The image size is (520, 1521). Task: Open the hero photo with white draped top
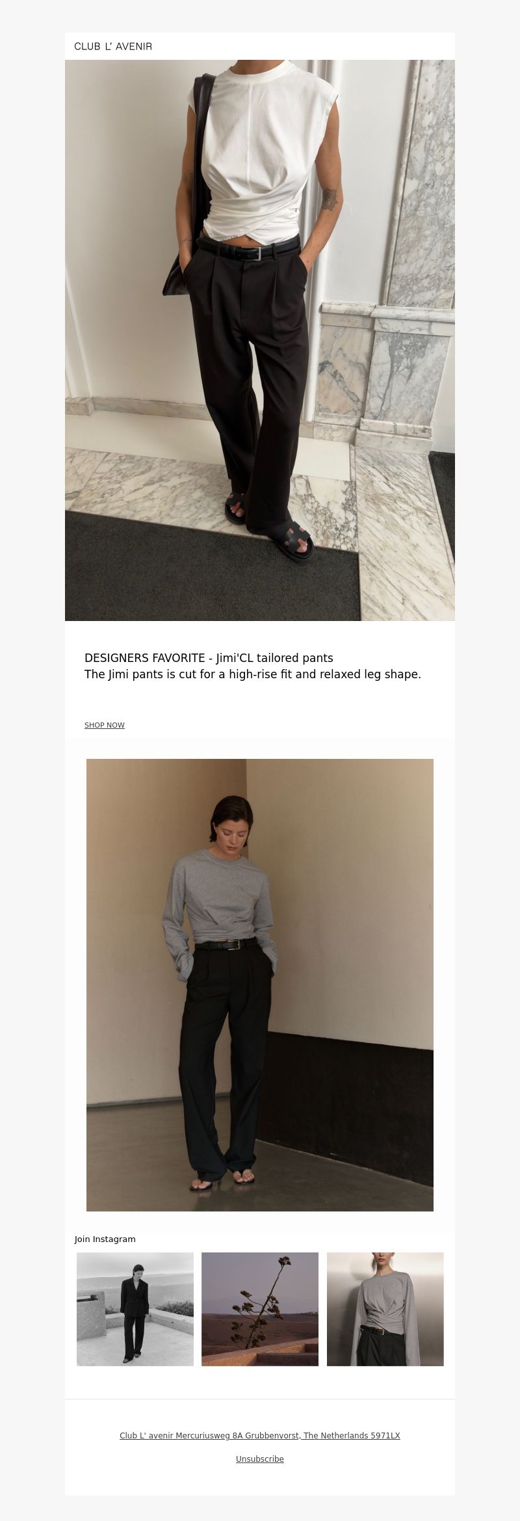(260, 340)
